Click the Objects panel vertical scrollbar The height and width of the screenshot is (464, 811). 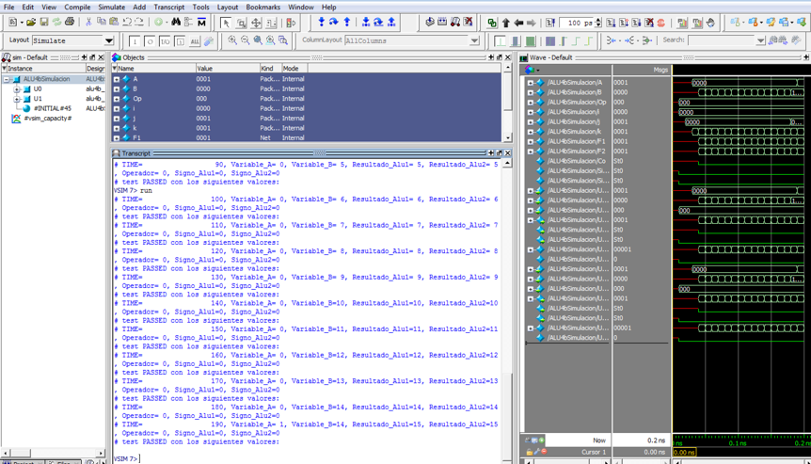coord(507,103)
